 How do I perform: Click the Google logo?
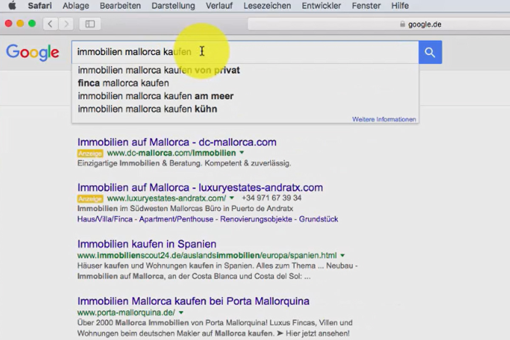coord(33,52)
